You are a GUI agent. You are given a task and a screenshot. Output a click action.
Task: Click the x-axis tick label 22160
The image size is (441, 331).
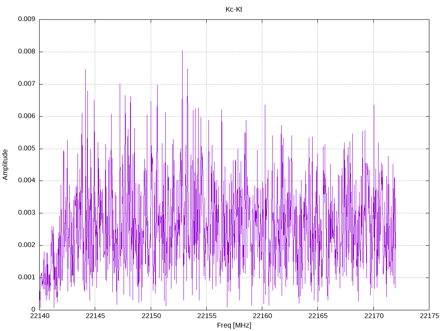pyautogui.click(x=262, y=316)
